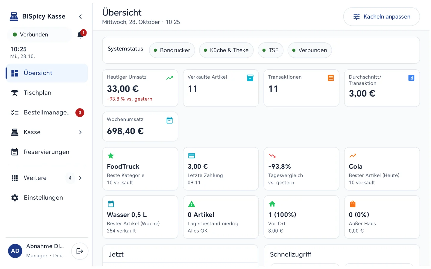Click the AD user avatar
The width and height of the screenshot is (431, 269).
pos(15,251)
